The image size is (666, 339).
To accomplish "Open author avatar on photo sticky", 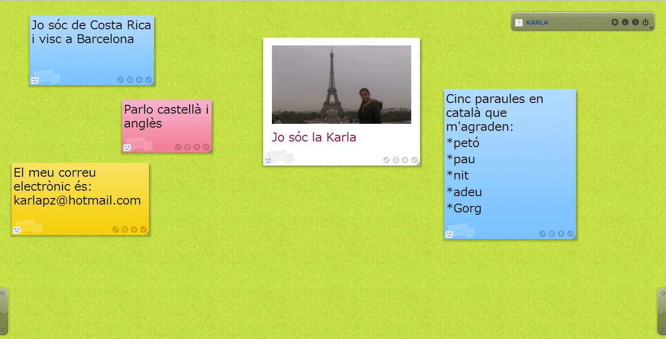I will (268, 160).
